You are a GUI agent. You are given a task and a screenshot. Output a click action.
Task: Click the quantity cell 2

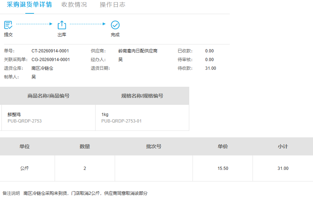(85, 168)
